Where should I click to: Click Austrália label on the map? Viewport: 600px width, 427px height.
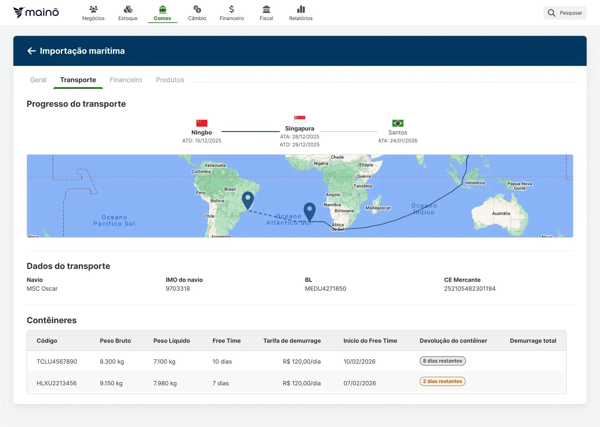pyautogui.click(x=501, y=213)
